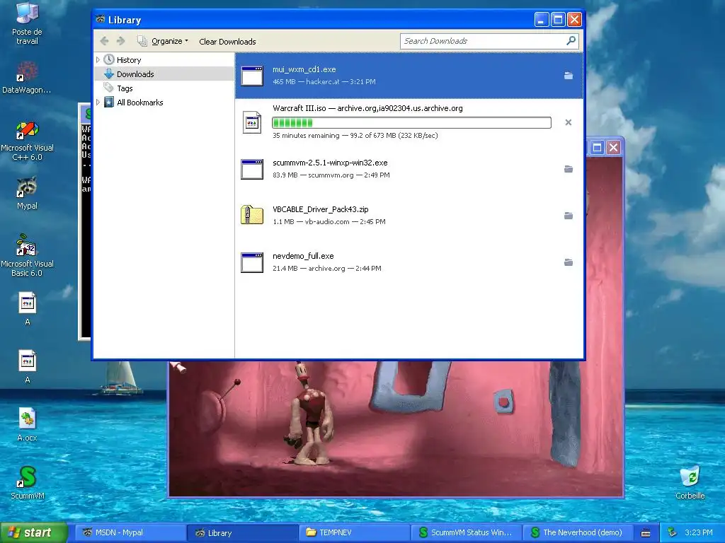The width and height of the screenshot is (725, 543).
Task: Switch to TEMPNEV taskbar item
Action: point(354,532)
